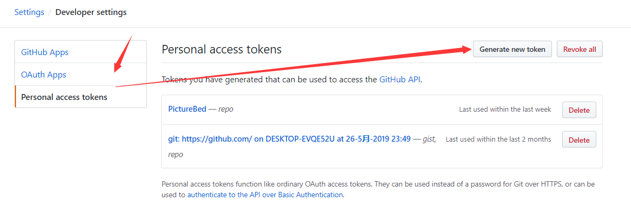
Task: Open GitHub Apps in the sidebar
Action: pos(45,52)
